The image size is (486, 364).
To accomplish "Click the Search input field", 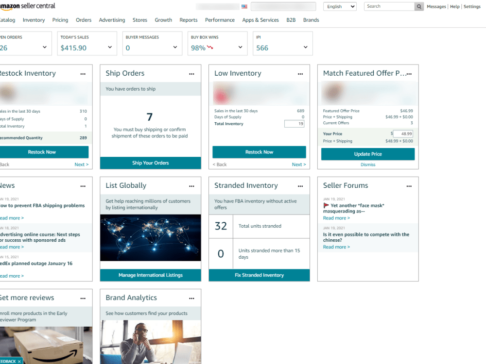I will click(x=389, y=6).
